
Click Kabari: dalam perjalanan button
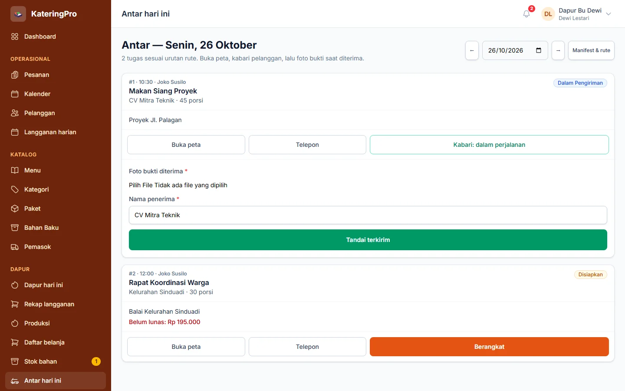489,145
